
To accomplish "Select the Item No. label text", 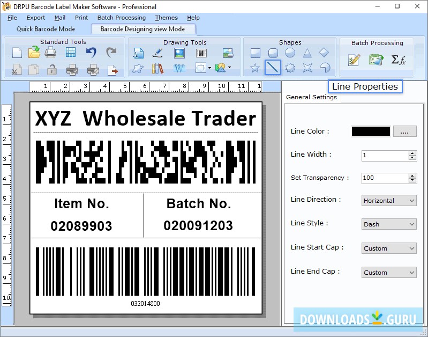I will click(81, 203).
